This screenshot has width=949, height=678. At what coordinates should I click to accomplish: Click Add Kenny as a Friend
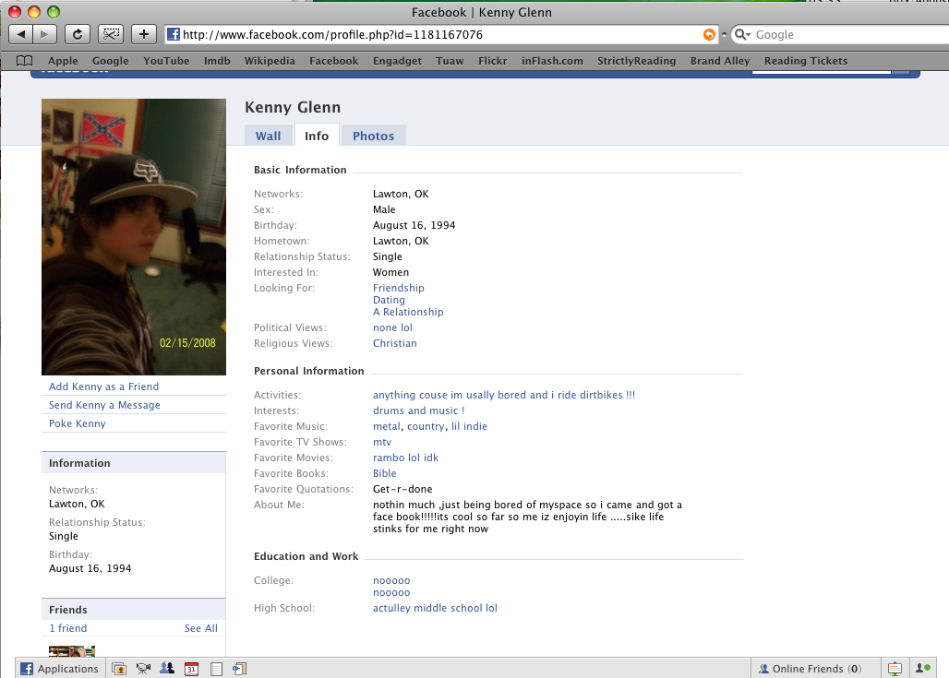pyautogui.click(x=103, y=387)
